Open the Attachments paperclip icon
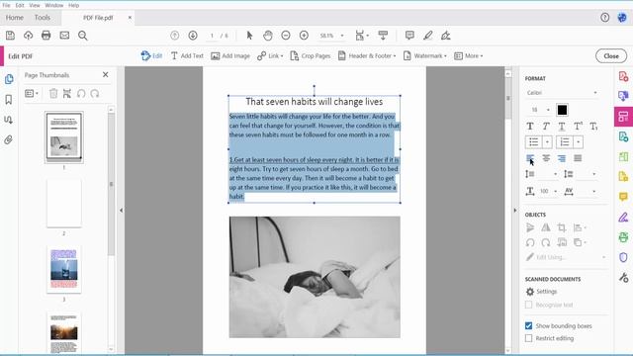The image size is (633, 356). point(9,140)
